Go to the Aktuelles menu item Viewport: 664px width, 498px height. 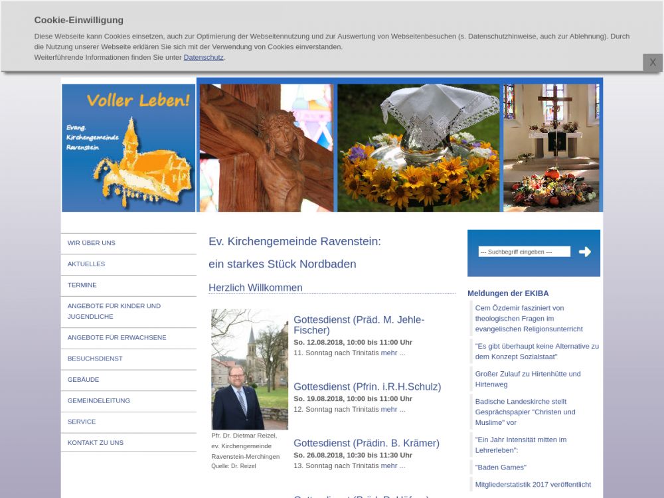86,264
